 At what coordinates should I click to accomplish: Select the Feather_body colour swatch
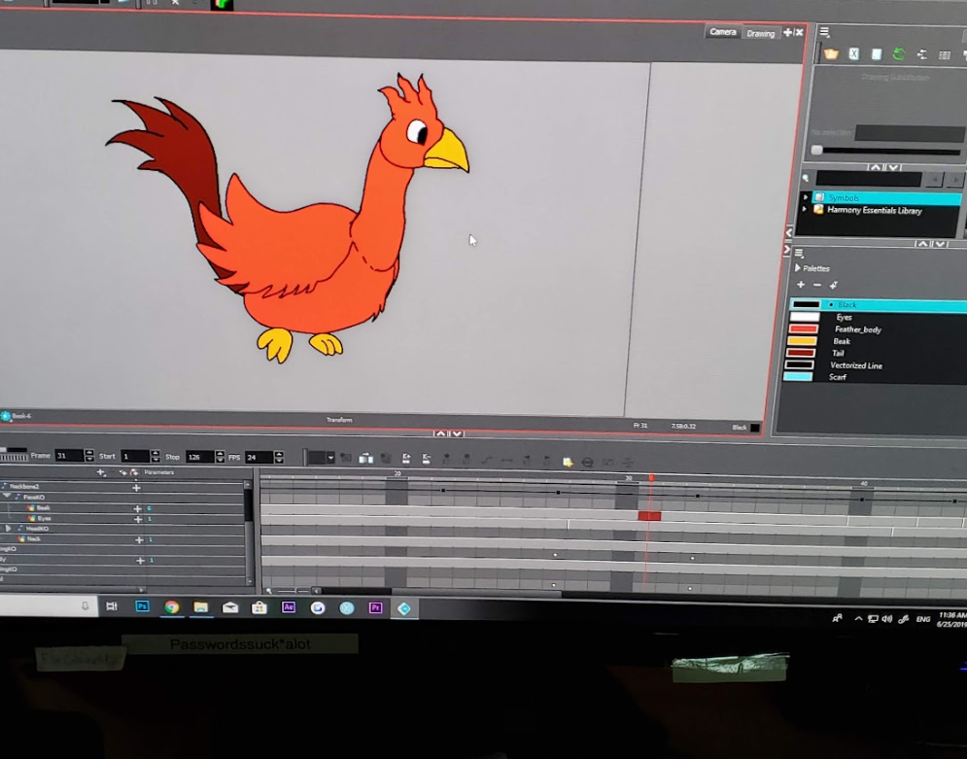pyautogui.click(x=803, y=328)
